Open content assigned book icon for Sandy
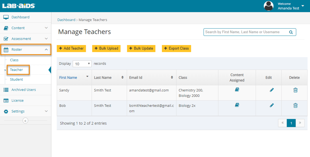The width and height of the screenshot is (310, 157). (x=237, y=90)
